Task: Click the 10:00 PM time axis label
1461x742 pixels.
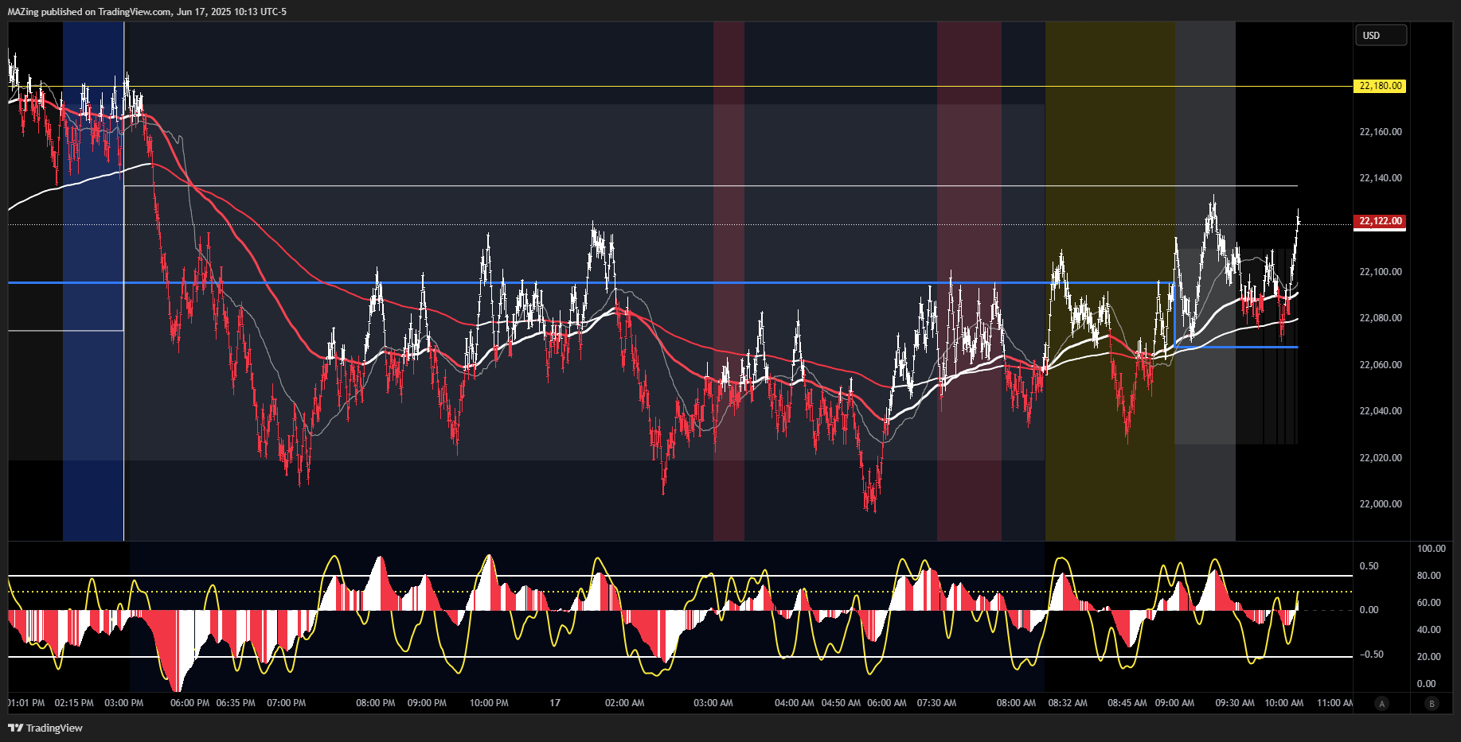Action: (489, 703)
